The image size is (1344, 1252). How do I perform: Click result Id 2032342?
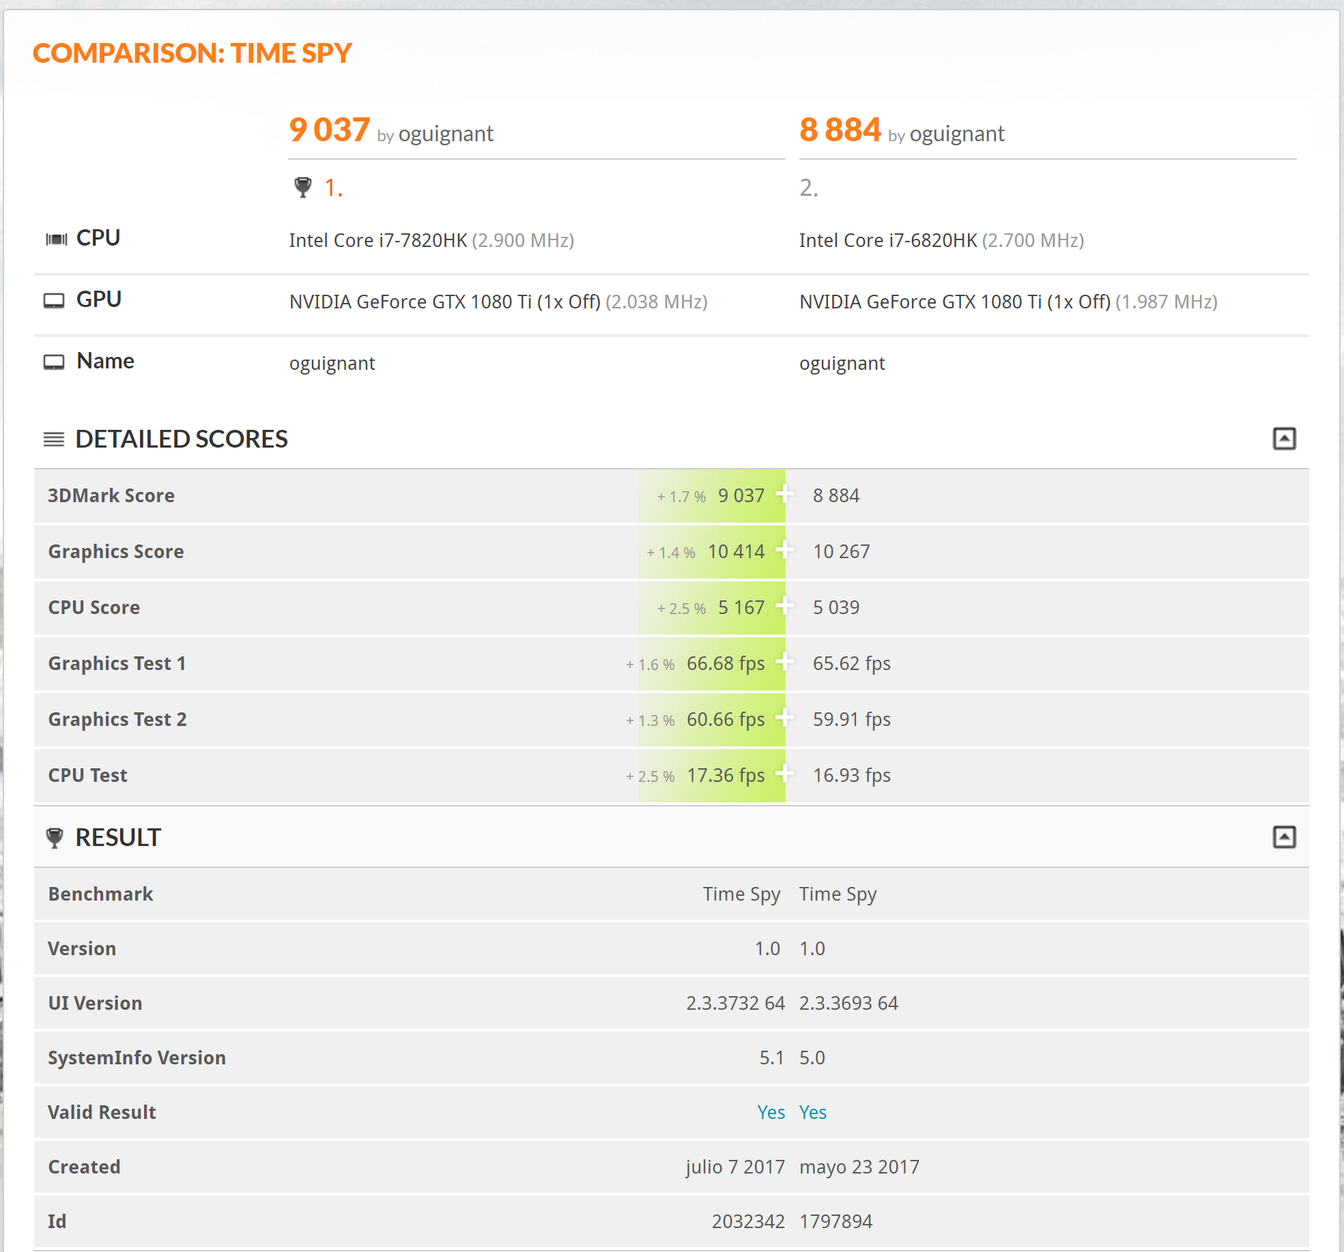[749, 1221]
